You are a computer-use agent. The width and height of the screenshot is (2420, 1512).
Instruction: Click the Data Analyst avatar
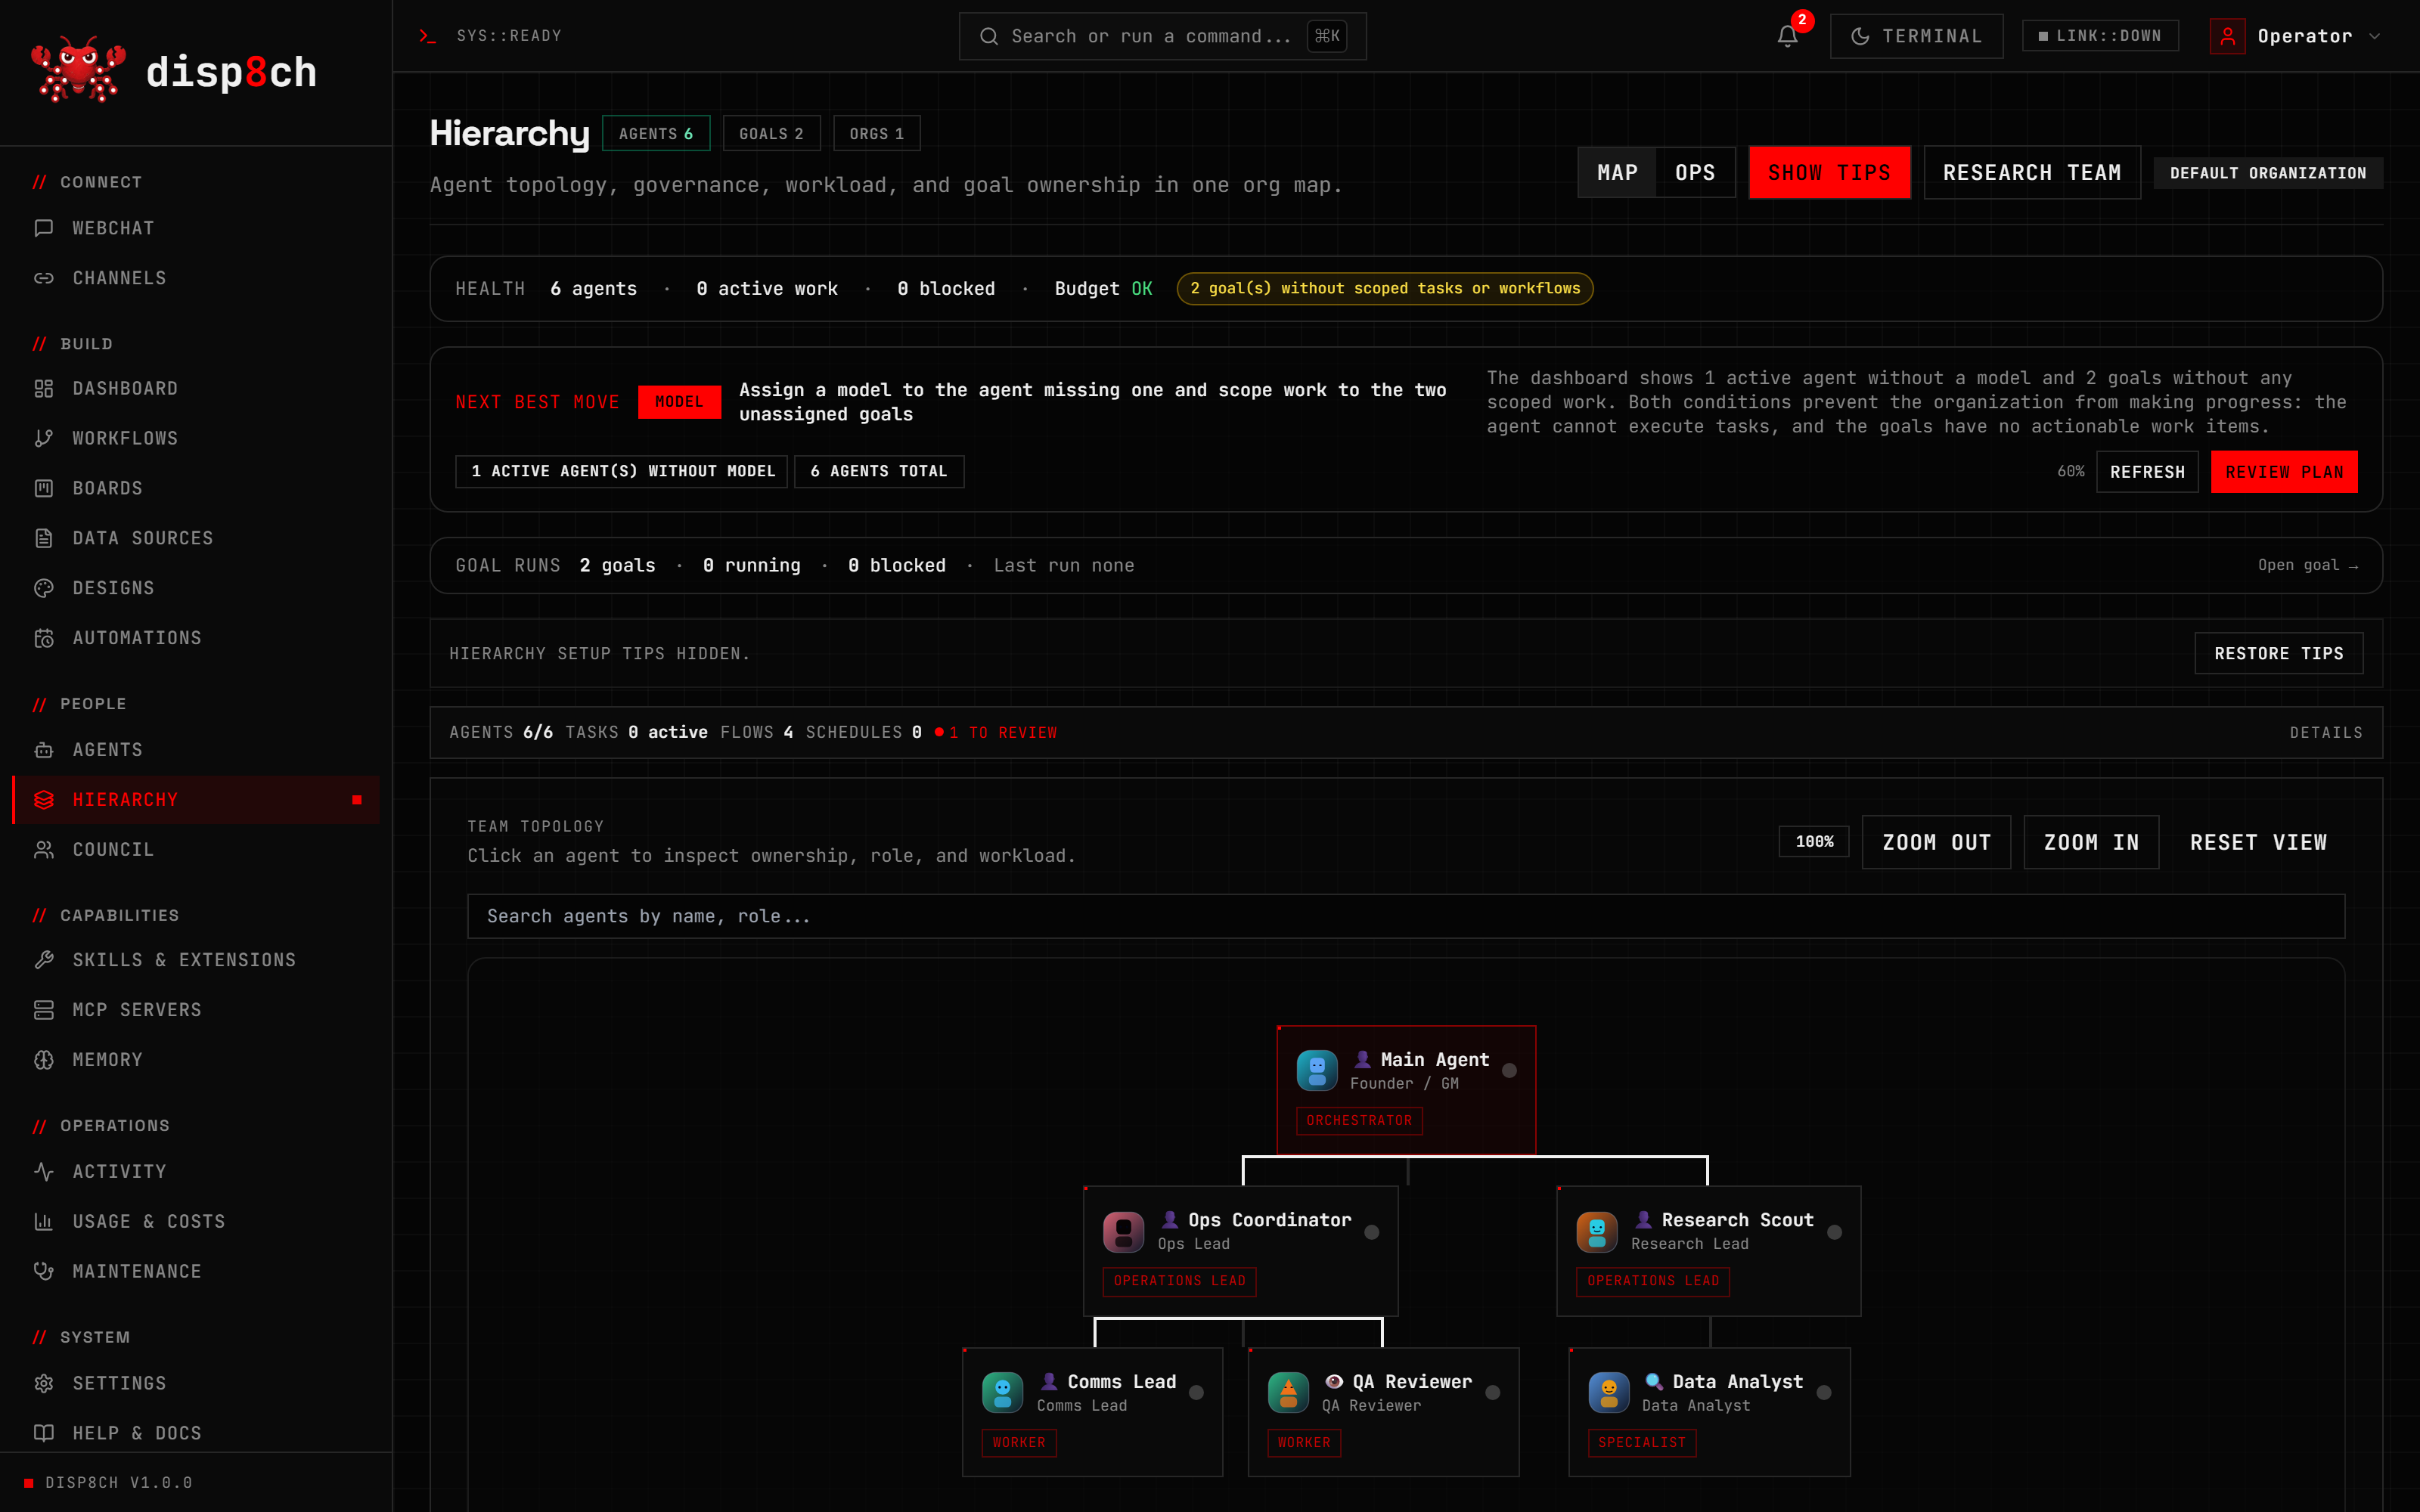click(x=1609, y=1392)
